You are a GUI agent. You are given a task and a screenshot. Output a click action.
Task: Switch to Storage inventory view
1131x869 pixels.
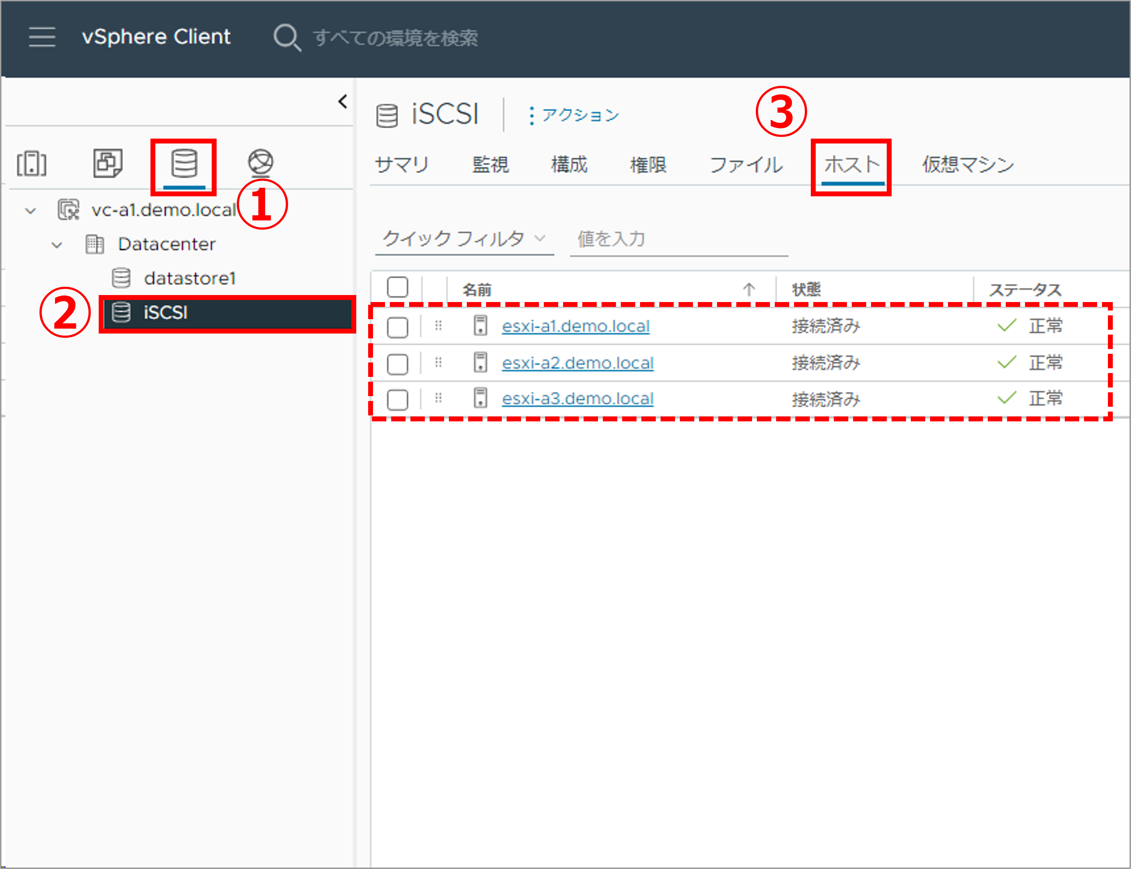pyautogui.click(x=184, y=163)
